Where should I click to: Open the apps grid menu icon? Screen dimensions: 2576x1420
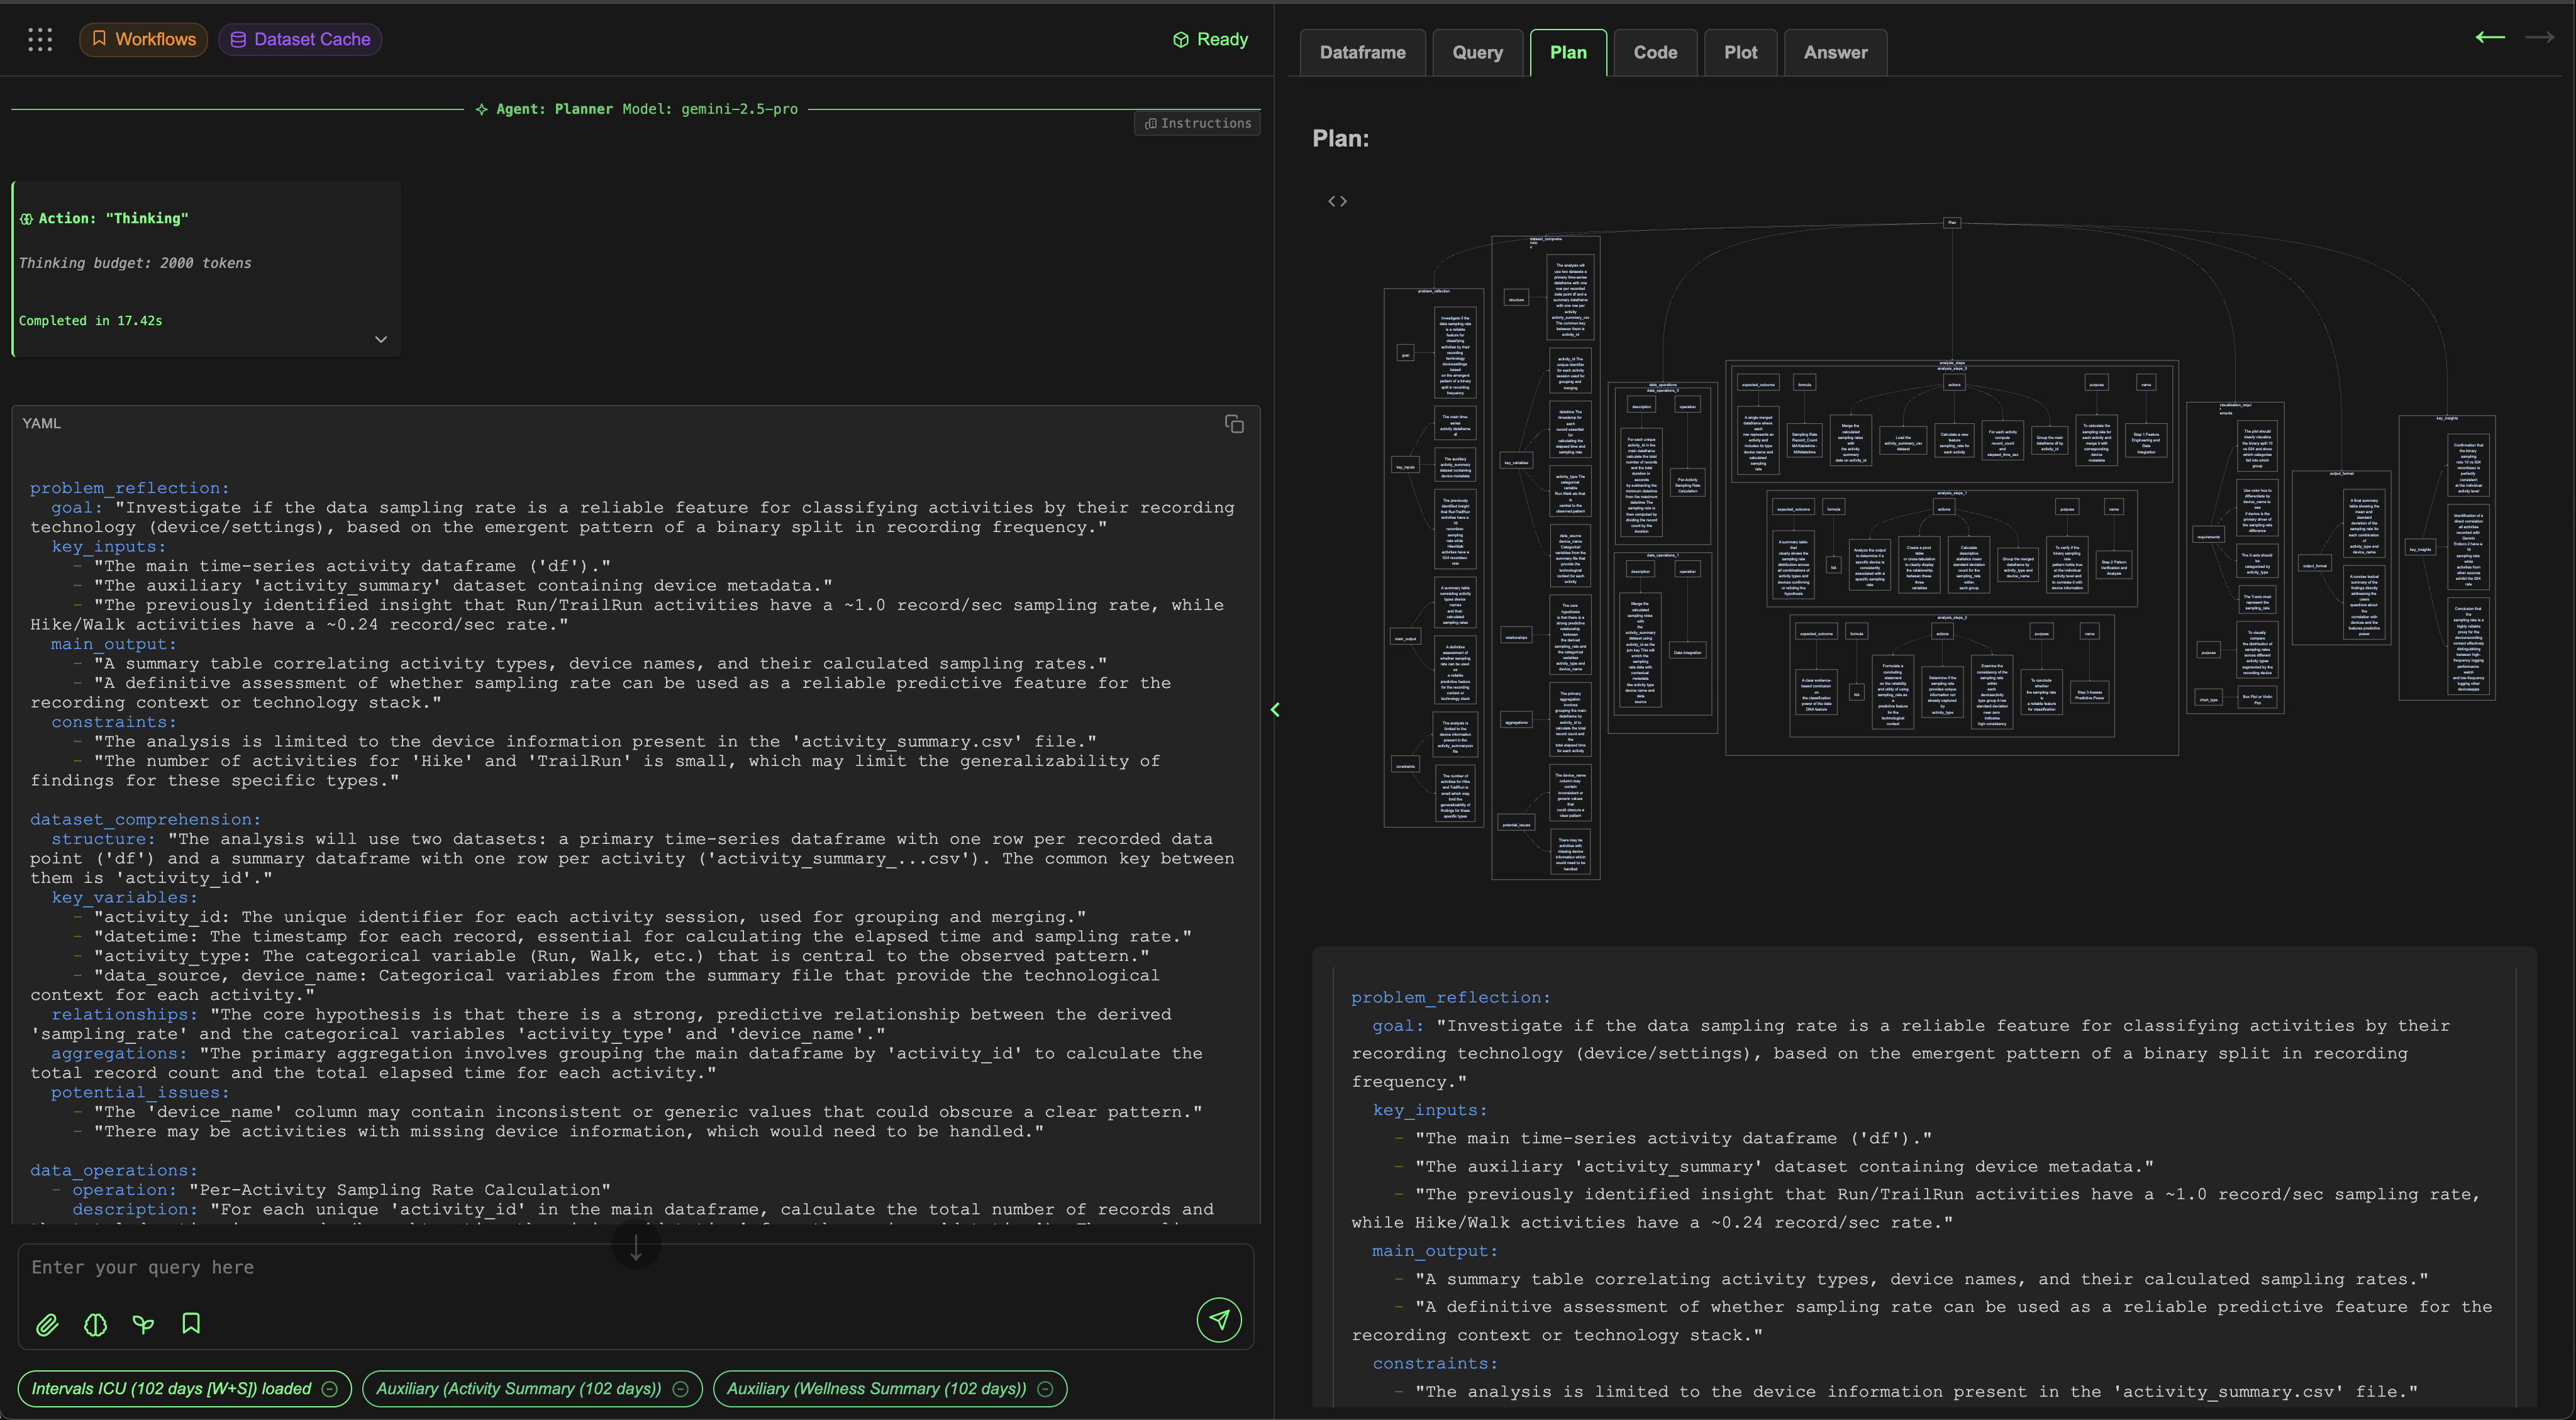pos(40,39)
